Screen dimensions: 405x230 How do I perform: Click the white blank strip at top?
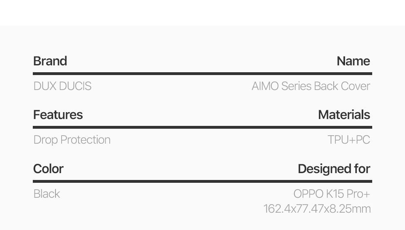click(202, 12)
